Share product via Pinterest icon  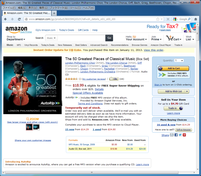[184, 135]
